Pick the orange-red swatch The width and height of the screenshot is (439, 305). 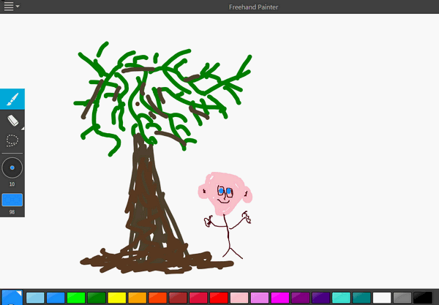157,298
